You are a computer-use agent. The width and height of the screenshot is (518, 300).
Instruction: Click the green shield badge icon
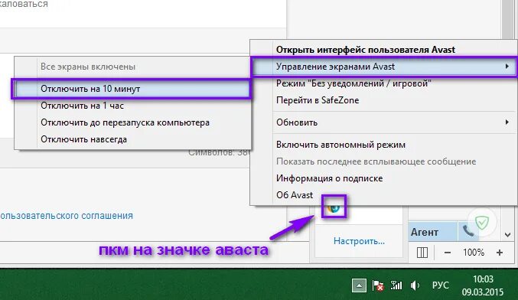[x=482, y=223]
